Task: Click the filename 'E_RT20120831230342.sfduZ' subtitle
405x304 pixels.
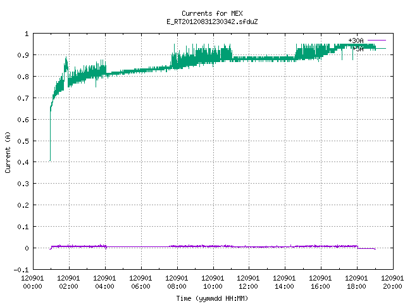Action: (x=212, y=22)
